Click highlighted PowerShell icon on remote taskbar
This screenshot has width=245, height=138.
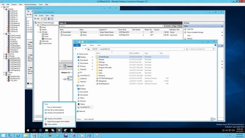(x=59, y=130)
